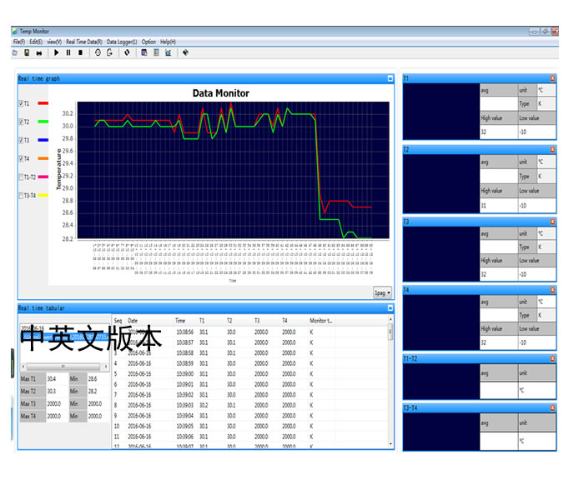584x500 pixels.
Task: Close the T1-T2 difference panel
Action: pos(552,358)
